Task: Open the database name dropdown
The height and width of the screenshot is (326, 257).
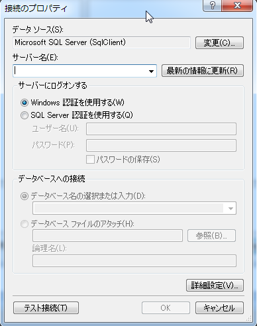Action: (x=231, y=208)
